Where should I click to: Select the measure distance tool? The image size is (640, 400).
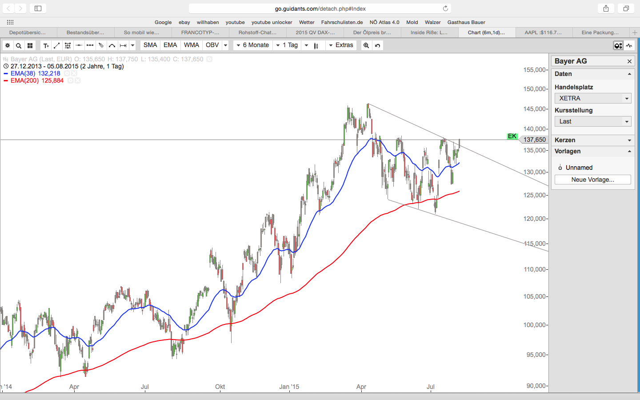point(123,45)
